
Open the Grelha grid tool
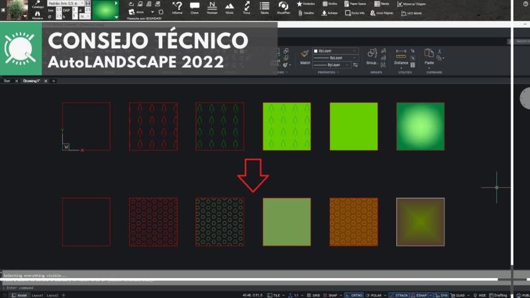point(329,4)
